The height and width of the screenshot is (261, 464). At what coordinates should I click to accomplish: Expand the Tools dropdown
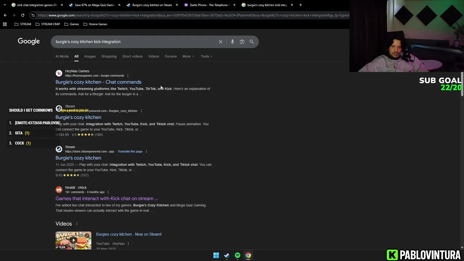tap(207, 56)
